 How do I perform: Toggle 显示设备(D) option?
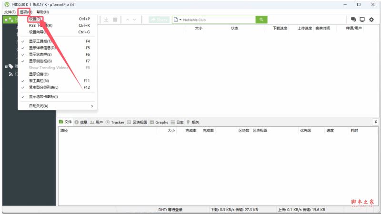pos(57,74)
